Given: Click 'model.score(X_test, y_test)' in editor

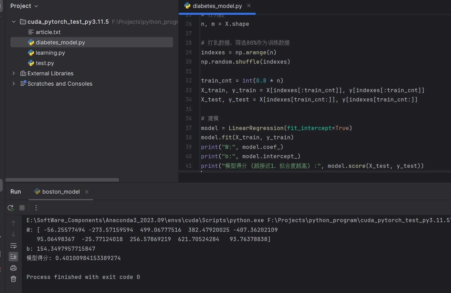Looking at the screenshot, I should coord(374,166).
